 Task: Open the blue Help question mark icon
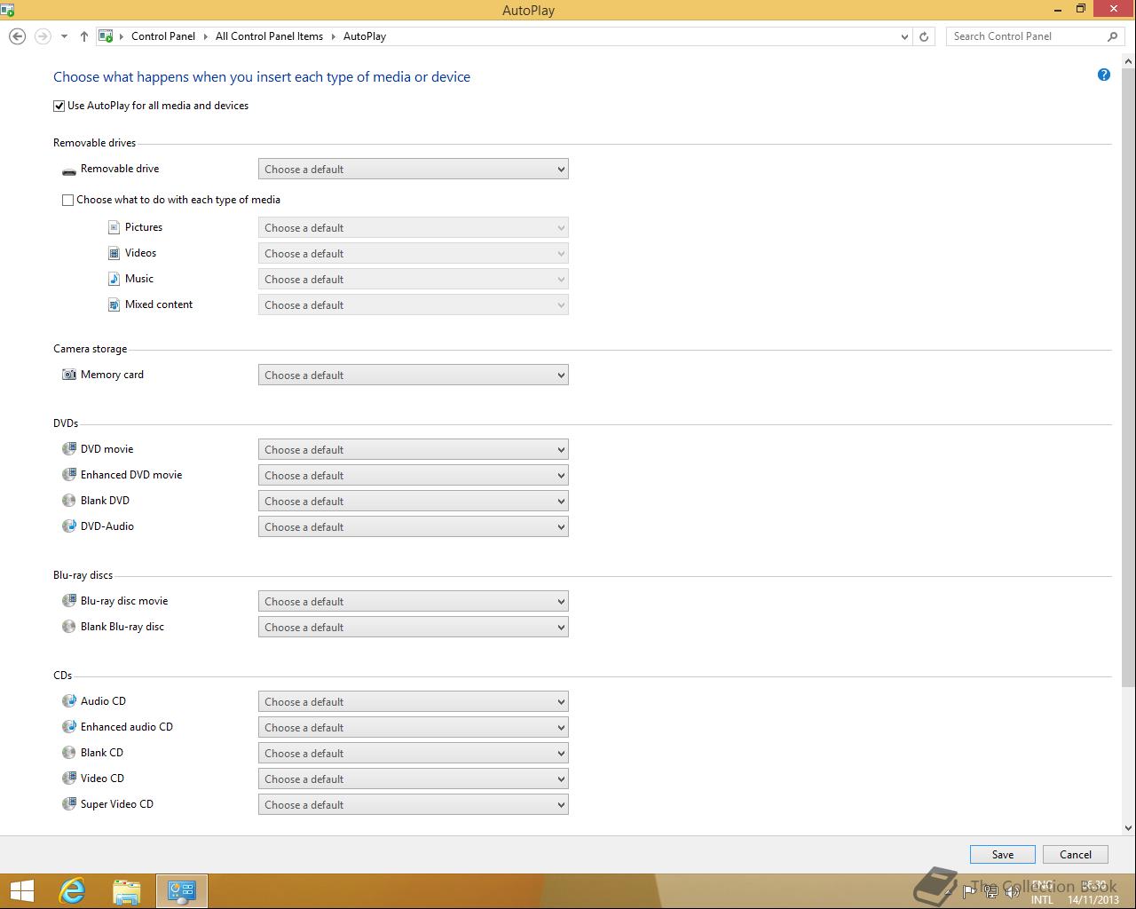1104,75
